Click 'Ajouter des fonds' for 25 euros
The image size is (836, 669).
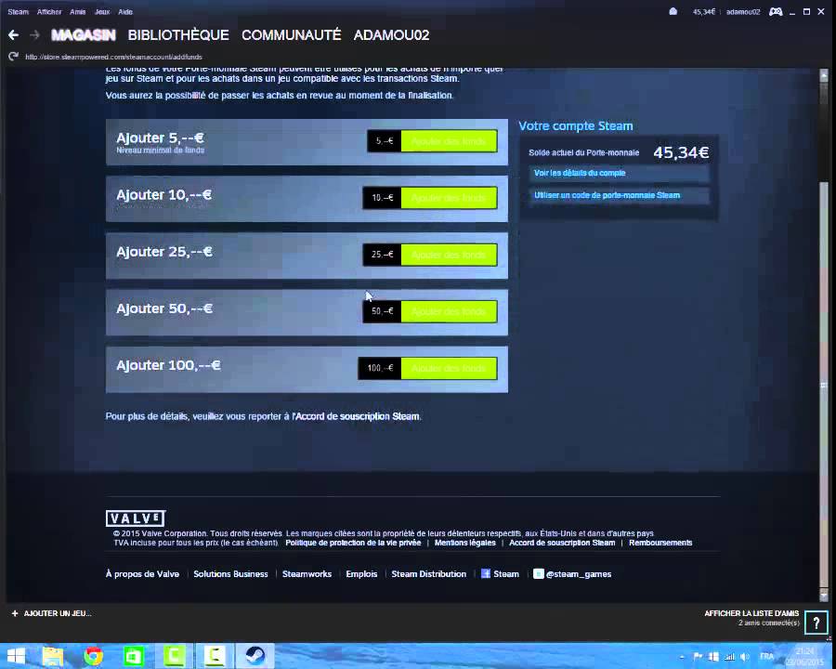(449, 255)
